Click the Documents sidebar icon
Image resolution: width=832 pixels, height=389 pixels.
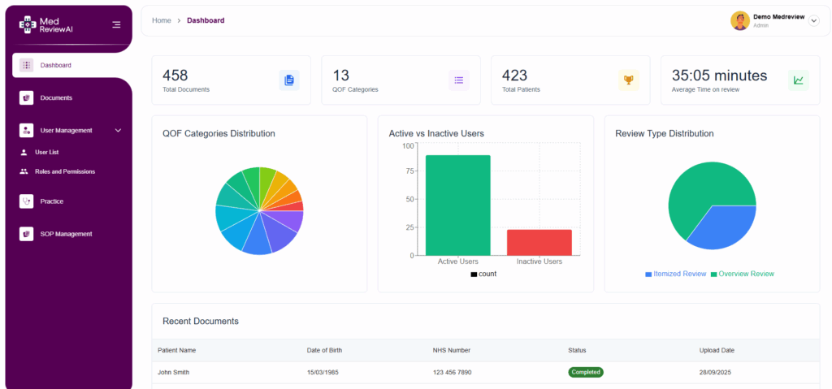[x=27, y=97]
